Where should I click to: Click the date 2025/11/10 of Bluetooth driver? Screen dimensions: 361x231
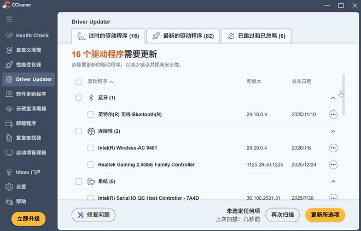304,115
